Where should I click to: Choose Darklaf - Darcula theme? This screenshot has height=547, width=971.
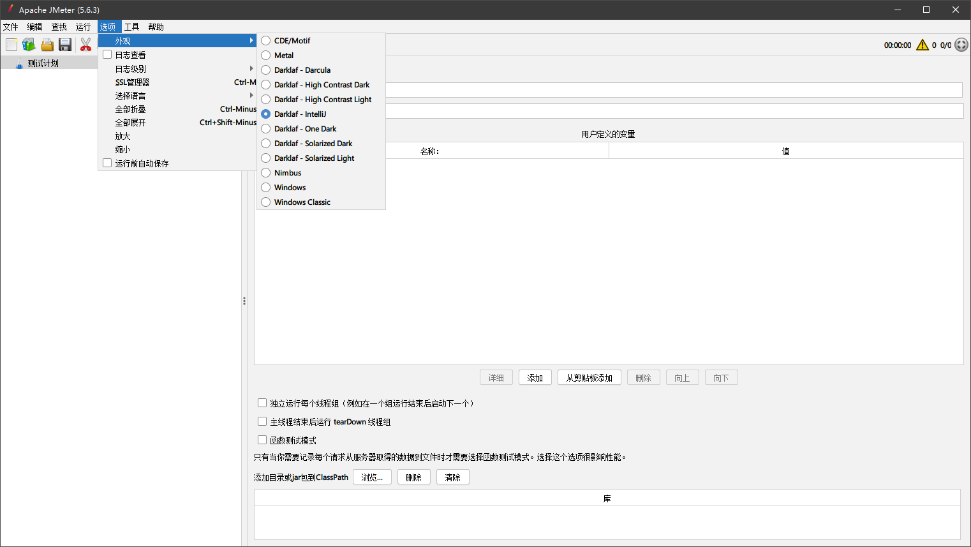click(322, 70)
